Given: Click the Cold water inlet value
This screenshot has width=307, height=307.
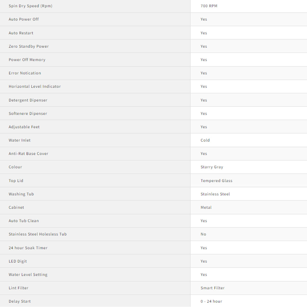Looking at the screenshot, I should 205,140.
